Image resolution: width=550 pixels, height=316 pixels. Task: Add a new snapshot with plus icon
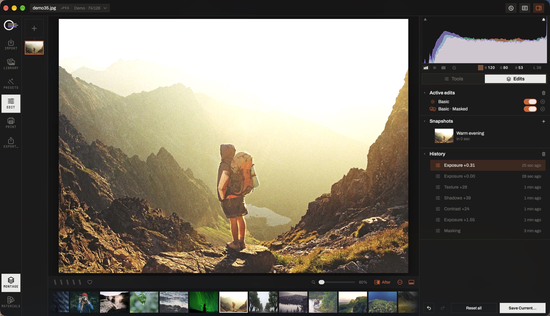click(543, 121)
